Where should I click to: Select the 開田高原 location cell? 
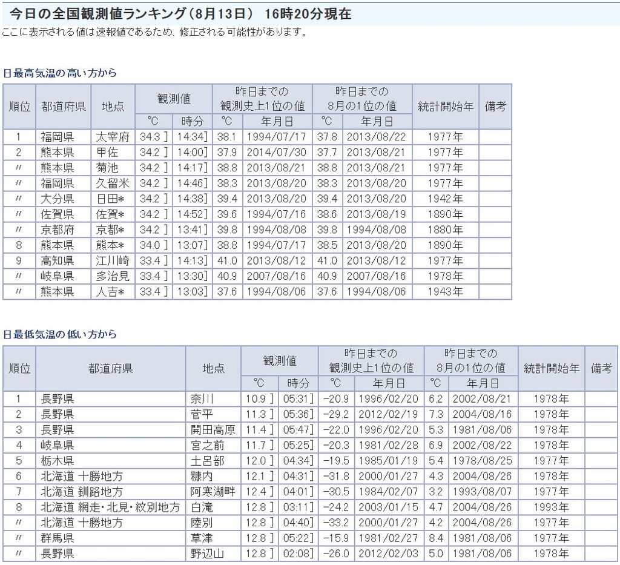(213, 429)
